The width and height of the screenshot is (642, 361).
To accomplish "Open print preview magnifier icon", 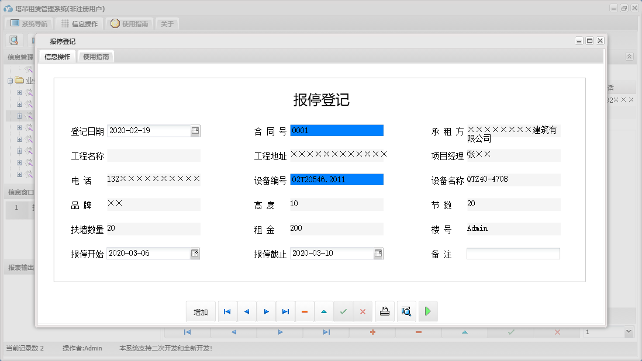I will [406, 311].
